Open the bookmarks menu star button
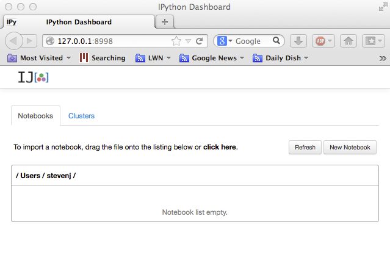The image size is (390, 280). coord(373,41)
